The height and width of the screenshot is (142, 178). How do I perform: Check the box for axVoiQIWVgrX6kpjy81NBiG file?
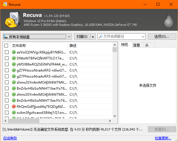point(7,52)
